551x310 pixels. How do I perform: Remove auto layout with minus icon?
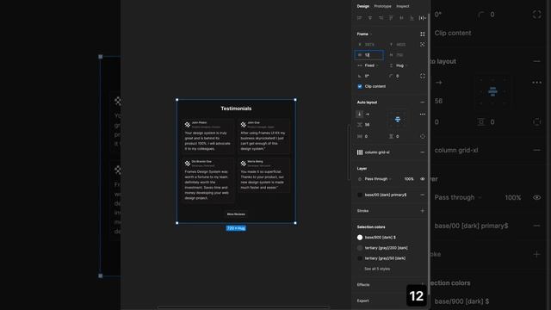[x=423, y=102]
